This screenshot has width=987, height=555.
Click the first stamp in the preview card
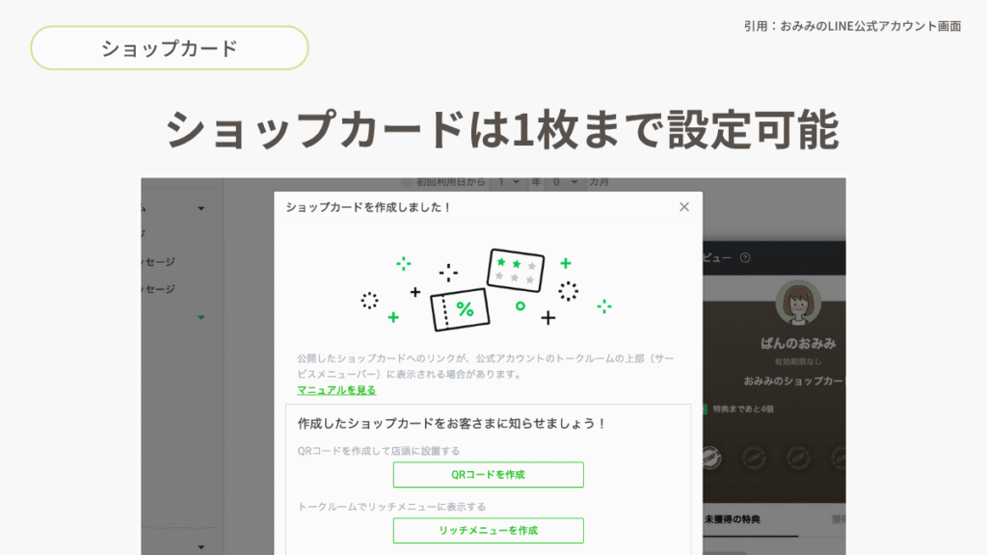coord(711,457)
